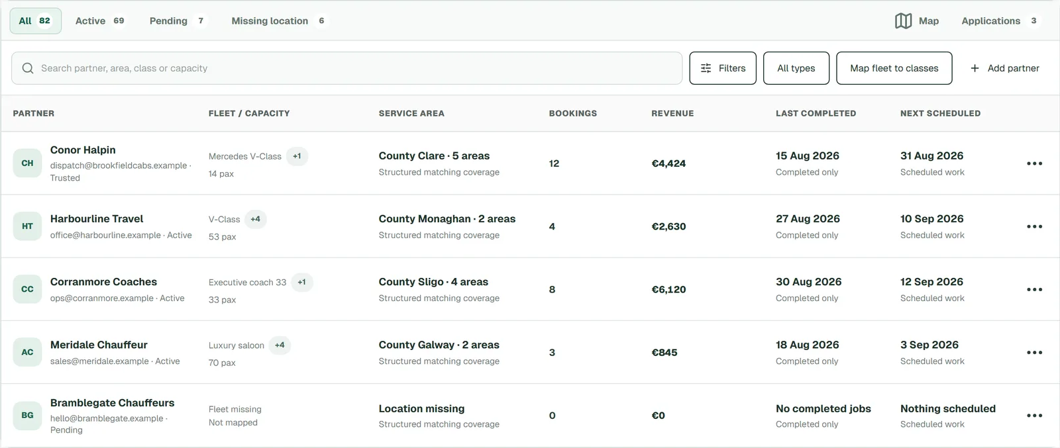
Task: Click County Clare · 5 areas
Action: [434, 156]
